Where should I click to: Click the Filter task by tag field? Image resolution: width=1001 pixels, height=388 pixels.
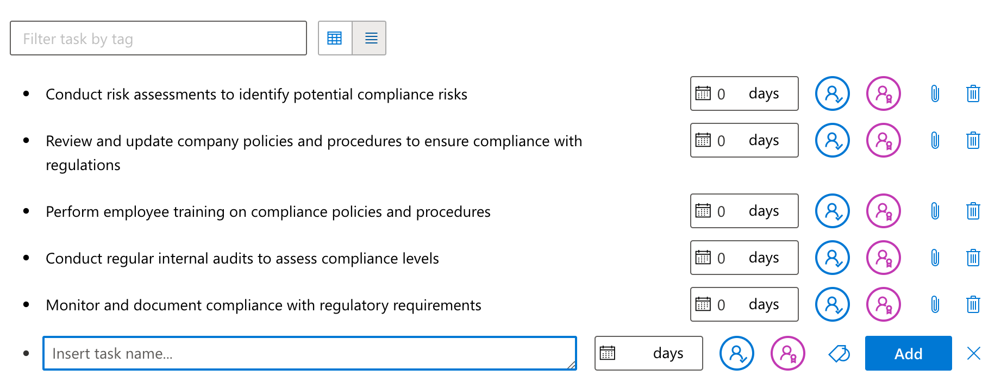(158, 38)
